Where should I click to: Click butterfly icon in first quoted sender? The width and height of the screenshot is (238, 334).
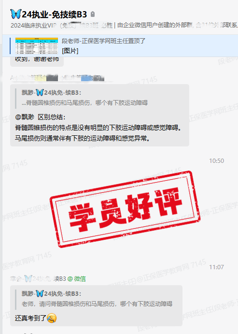(40, 93)
